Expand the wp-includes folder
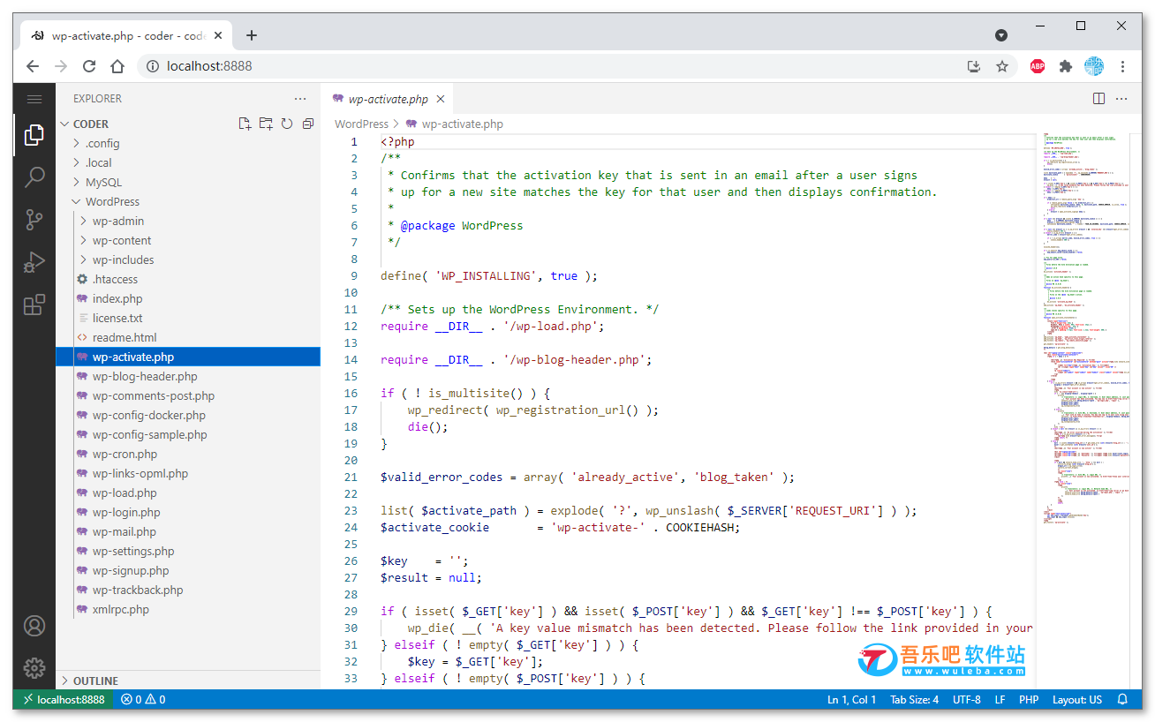The image size is (1155, 722). [188, 259]
